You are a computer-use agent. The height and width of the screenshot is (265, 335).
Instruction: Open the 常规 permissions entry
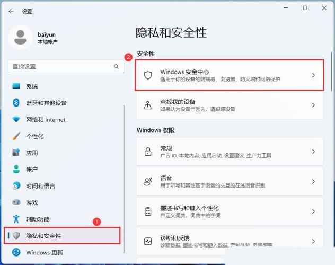pos(230,152)
